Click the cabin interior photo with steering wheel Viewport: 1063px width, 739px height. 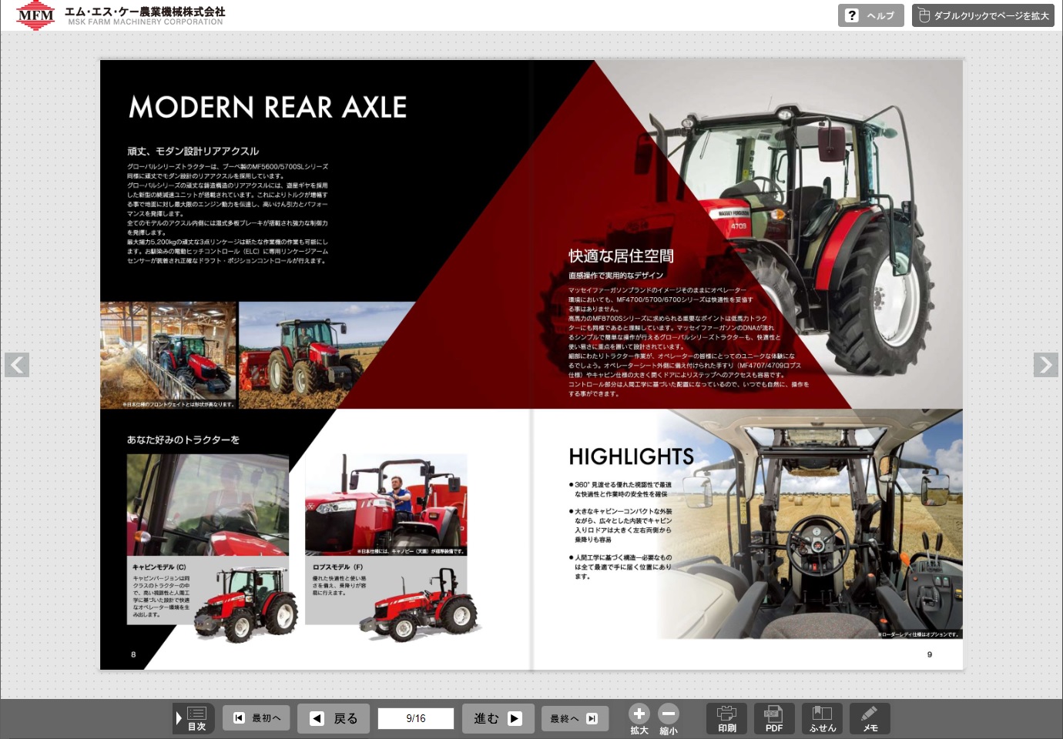click(809, 523)
